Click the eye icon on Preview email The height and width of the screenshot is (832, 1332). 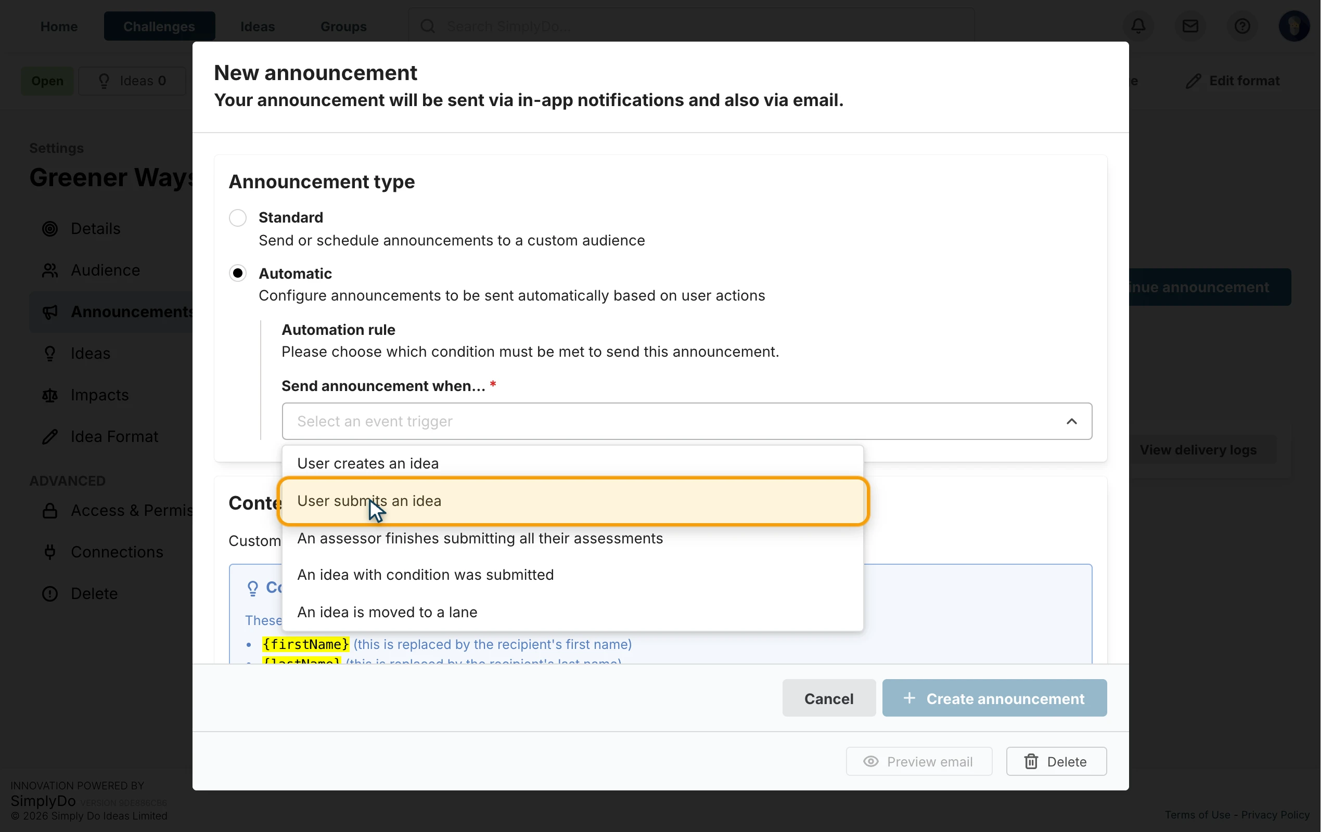[x=871, y=762]
